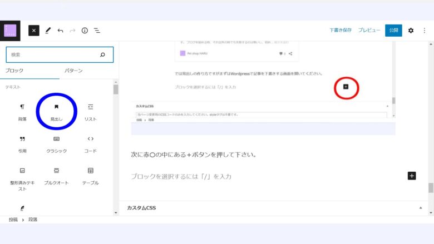
Task: Click the paragraph 次に赤〇の中にある＋ボタン text
Action: pyautogui.click(x=194, y=155)
